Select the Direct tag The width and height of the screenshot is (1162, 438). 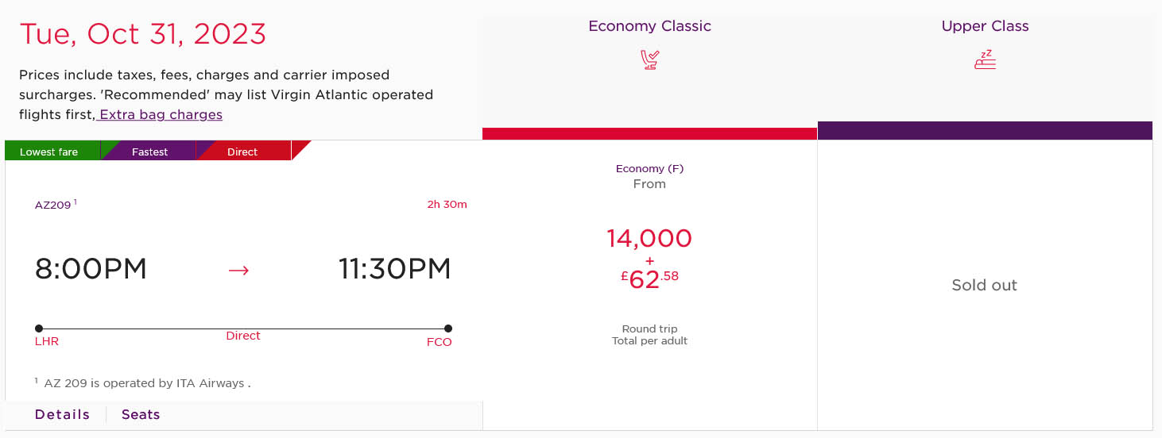[243, 151]
